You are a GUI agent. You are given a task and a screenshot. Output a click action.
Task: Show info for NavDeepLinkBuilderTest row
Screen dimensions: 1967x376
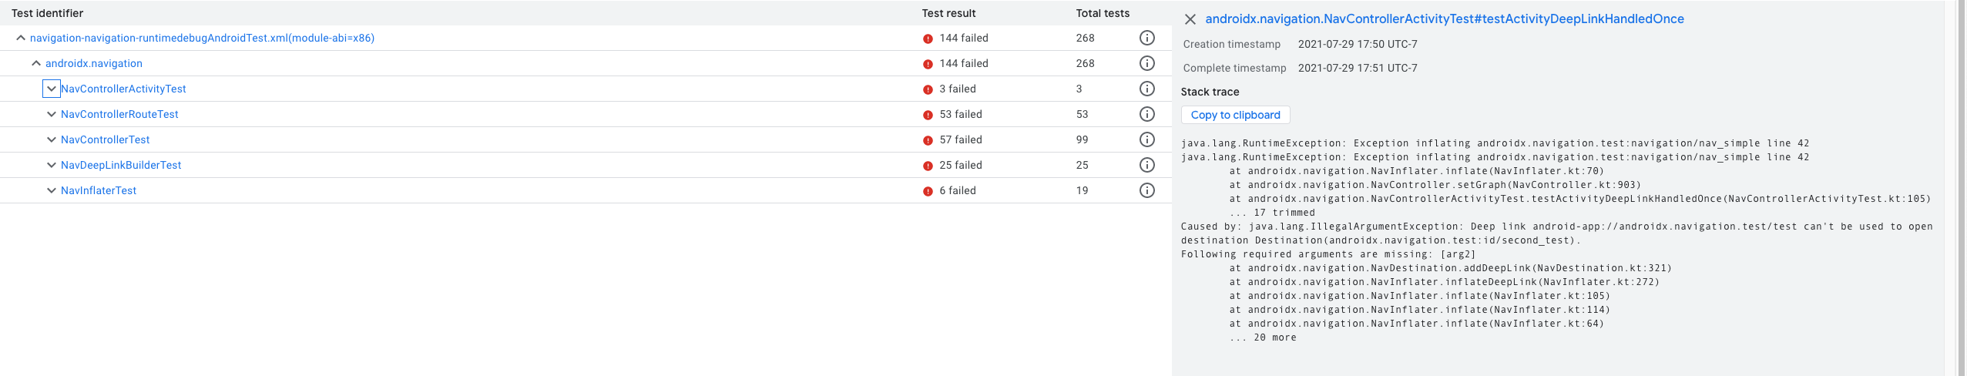pos(1146,165)
